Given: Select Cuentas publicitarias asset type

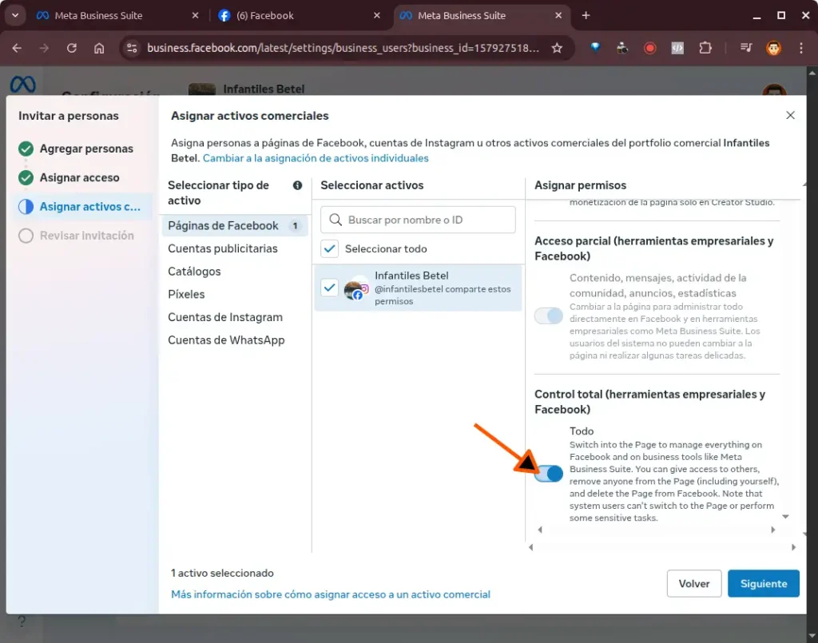Looking at the screenshot, I should click(223, 248).
